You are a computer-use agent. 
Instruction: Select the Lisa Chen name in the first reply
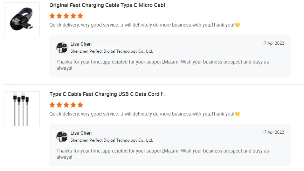point(81,44)
